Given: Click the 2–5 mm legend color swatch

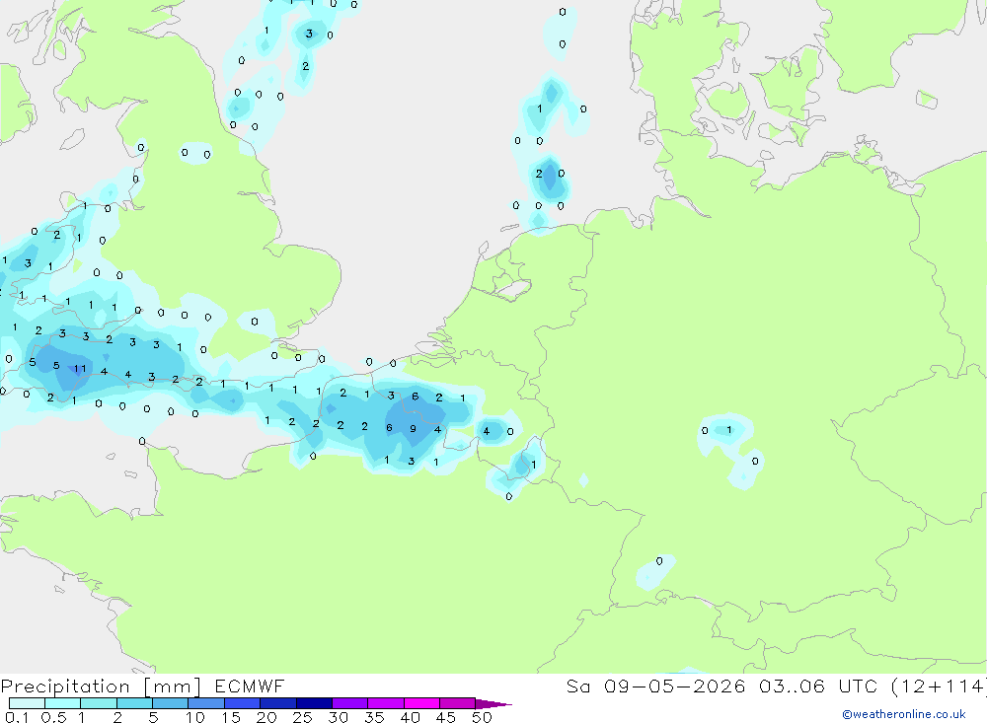Looking at the screenshot, I should pos(134,703).
